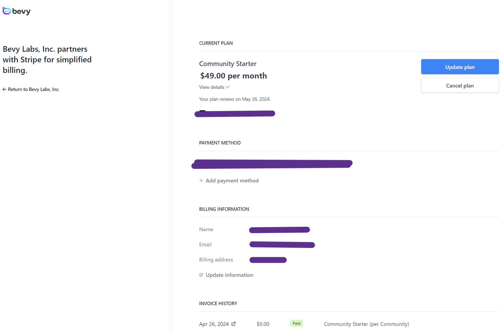Click the CURRENT PLAN heading
The image size is (504, 333).
(216, 43)
